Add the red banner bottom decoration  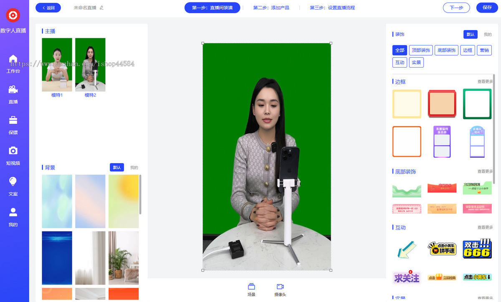[442, 188]
